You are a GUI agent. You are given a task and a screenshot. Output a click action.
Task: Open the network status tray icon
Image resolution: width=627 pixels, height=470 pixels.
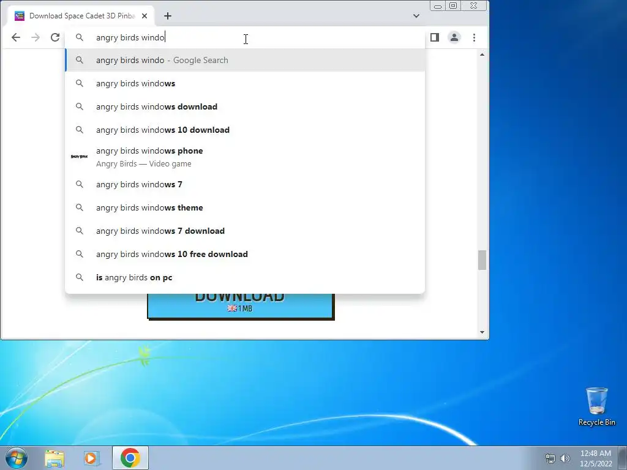550,458
